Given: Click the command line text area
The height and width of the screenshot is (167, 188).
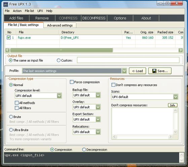Looking at the screenshot, I should tap(91, 157).
